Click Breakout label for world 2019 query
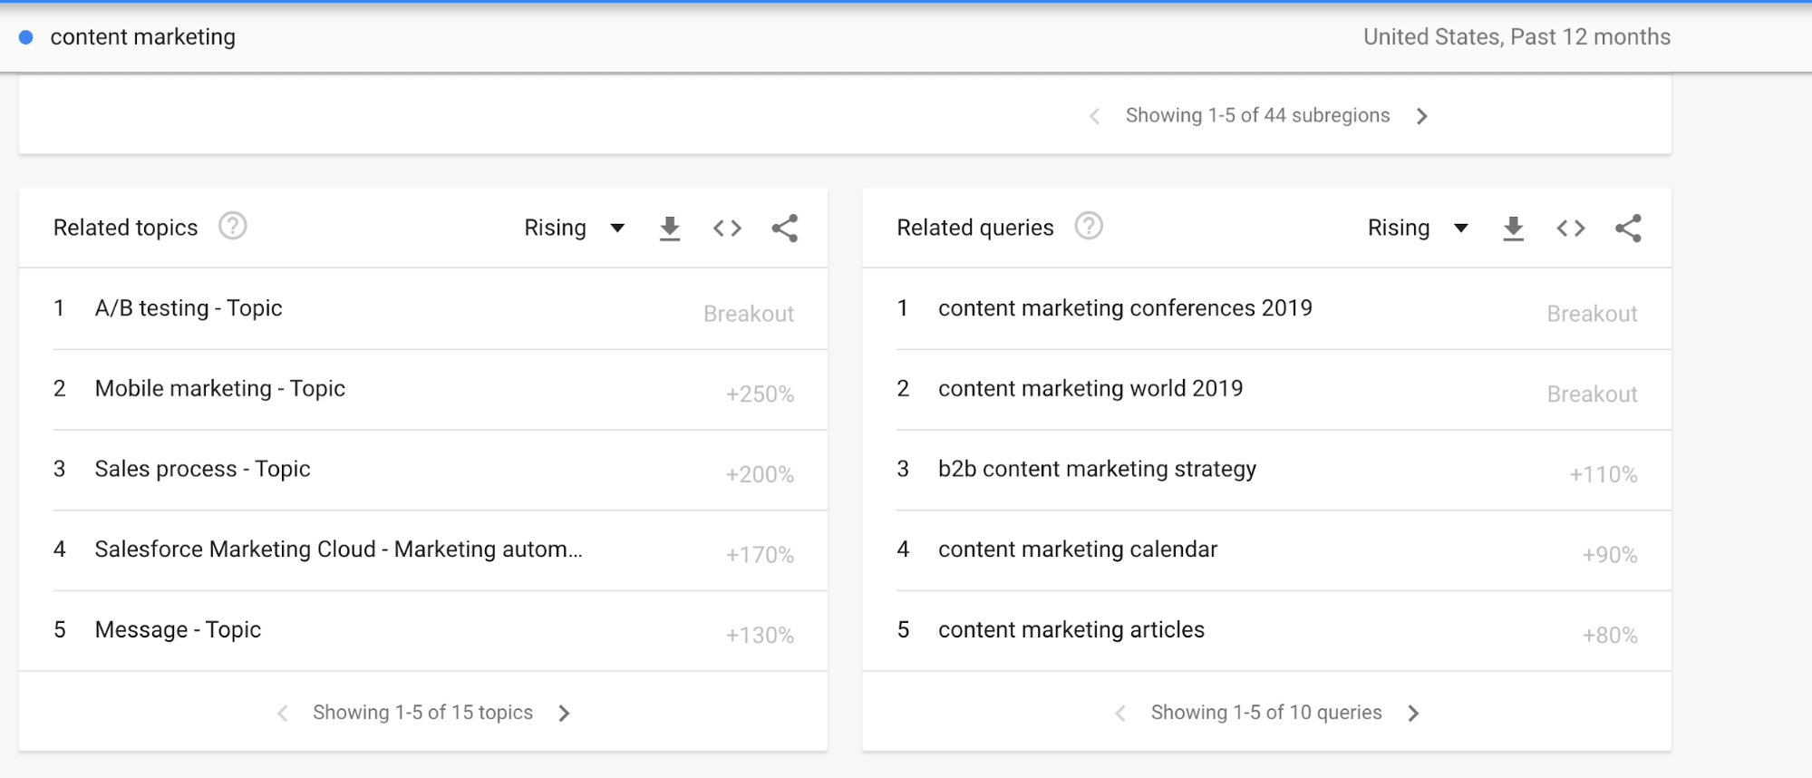 click(1592, 394)
